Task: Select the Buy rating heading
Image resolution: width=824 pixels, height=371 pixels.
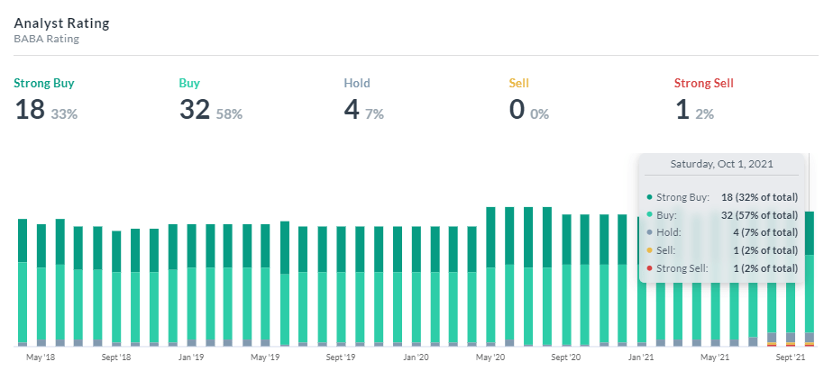Action: click(x=189, y=84)
